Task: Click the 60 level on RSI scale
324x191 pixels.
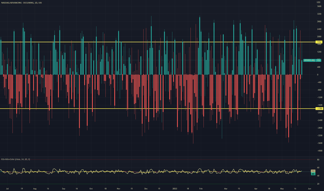Action: click(x=318, y=168)
